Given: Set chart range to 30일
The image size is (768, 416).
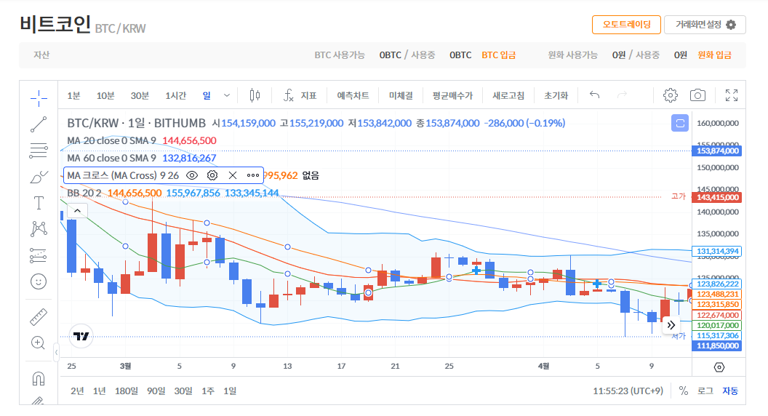Looking at the screenshot, I should pos(183,391).
